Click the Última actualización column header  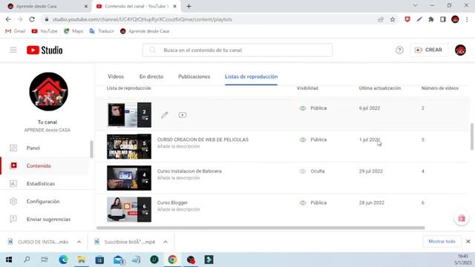(x=380, y=88)
